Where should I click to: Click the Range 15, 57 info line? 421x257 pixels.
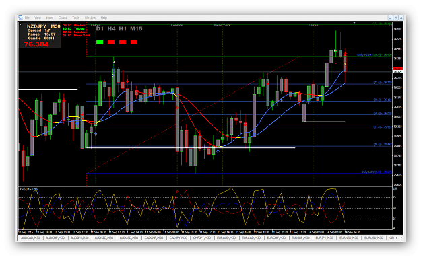(x=42, y=34)
